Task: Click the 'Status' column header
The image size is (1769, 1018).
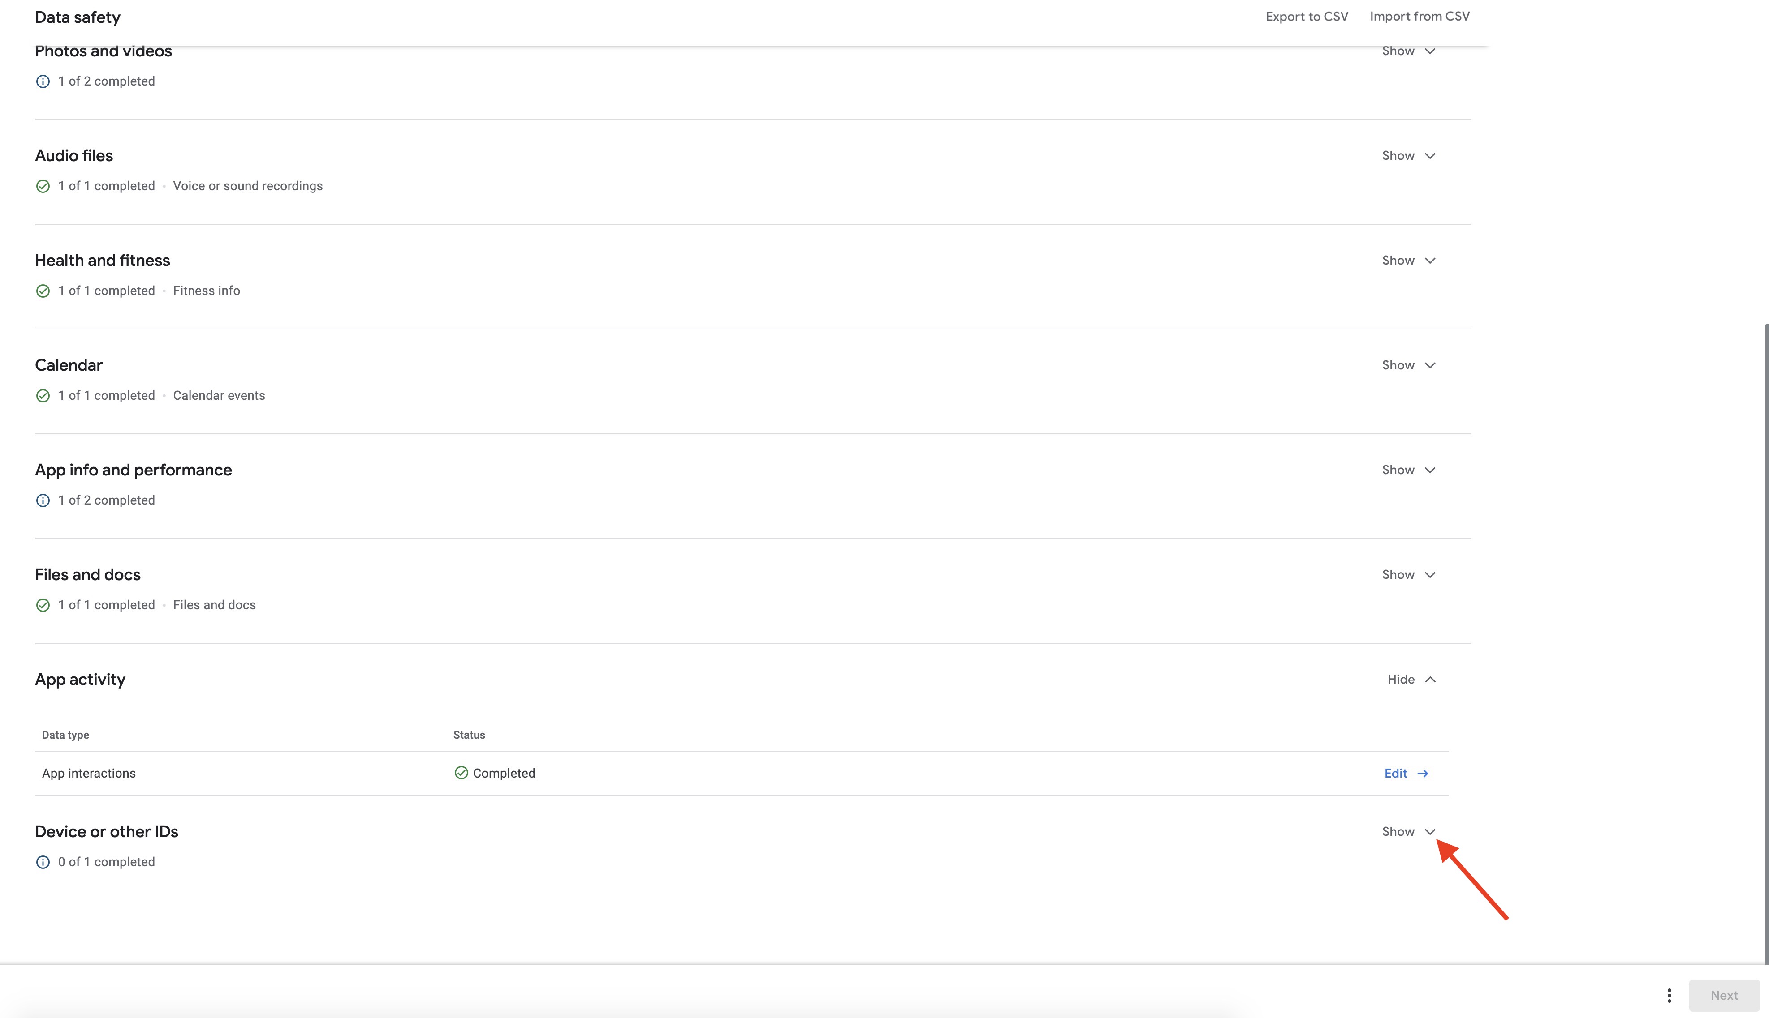Action: (x=469, y=735)
